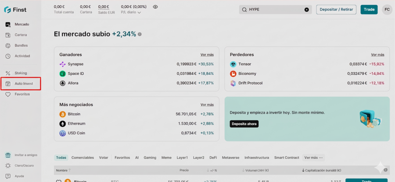Click Total cuenta balance
Screen dimensions: 395x182
[x=64, y=9]
